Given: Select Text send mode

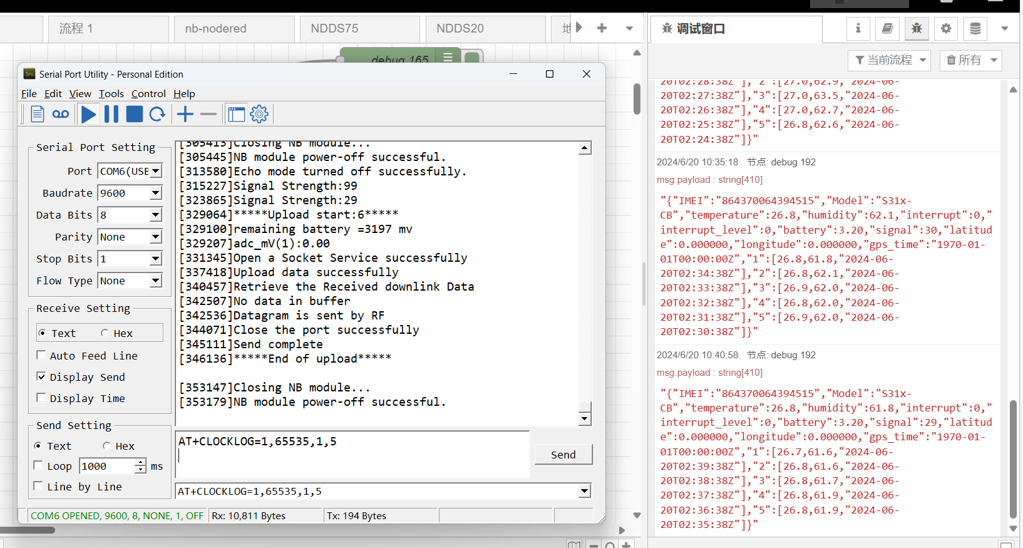Looking at the screenshot, I should (38, 445).
